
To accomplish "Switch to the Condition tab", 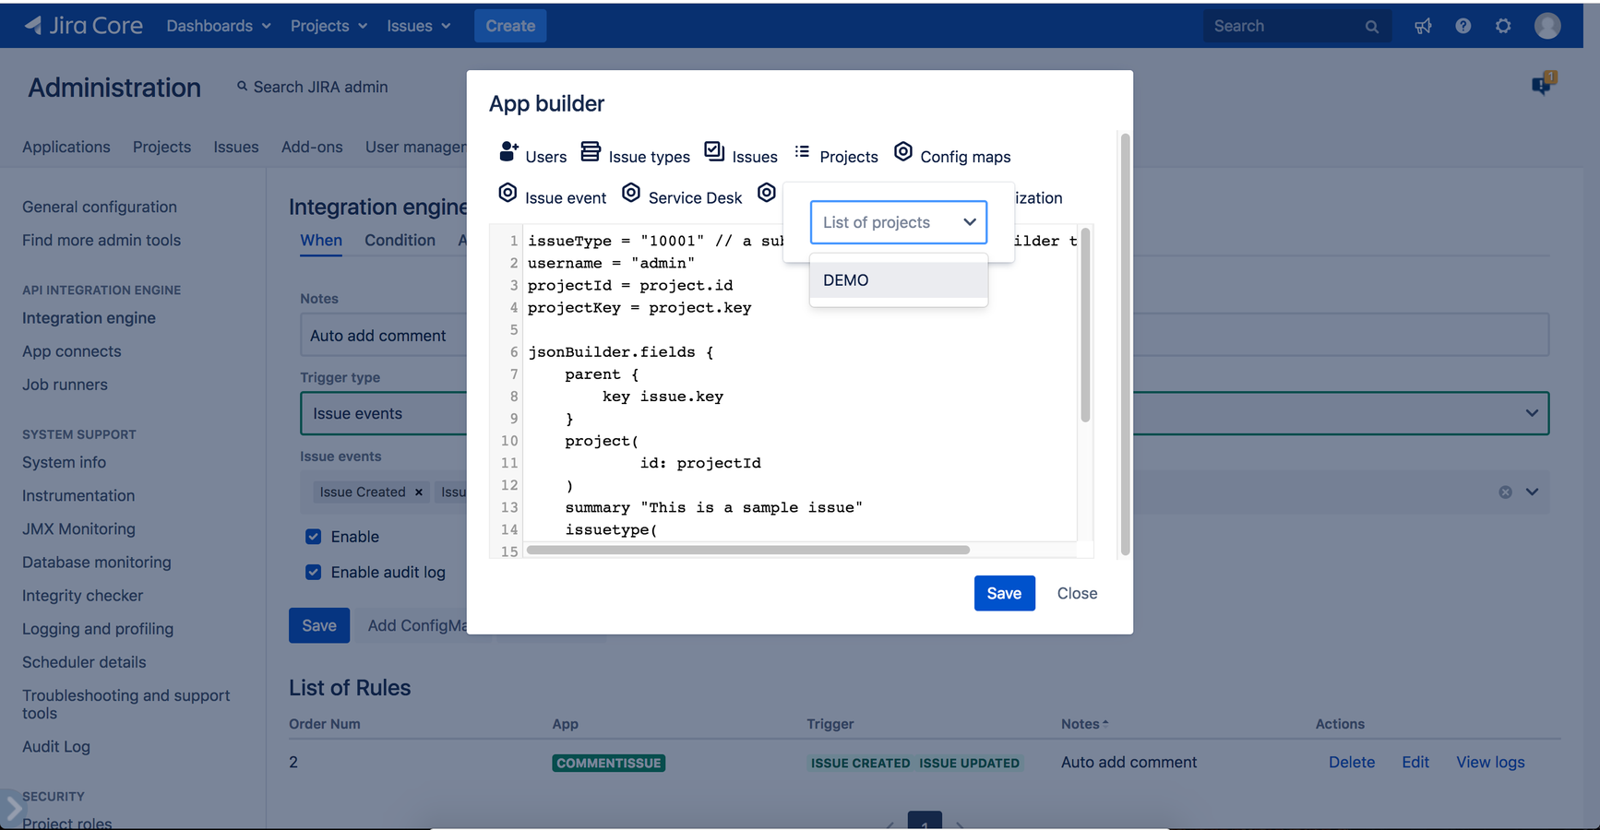I will (400, 240).
